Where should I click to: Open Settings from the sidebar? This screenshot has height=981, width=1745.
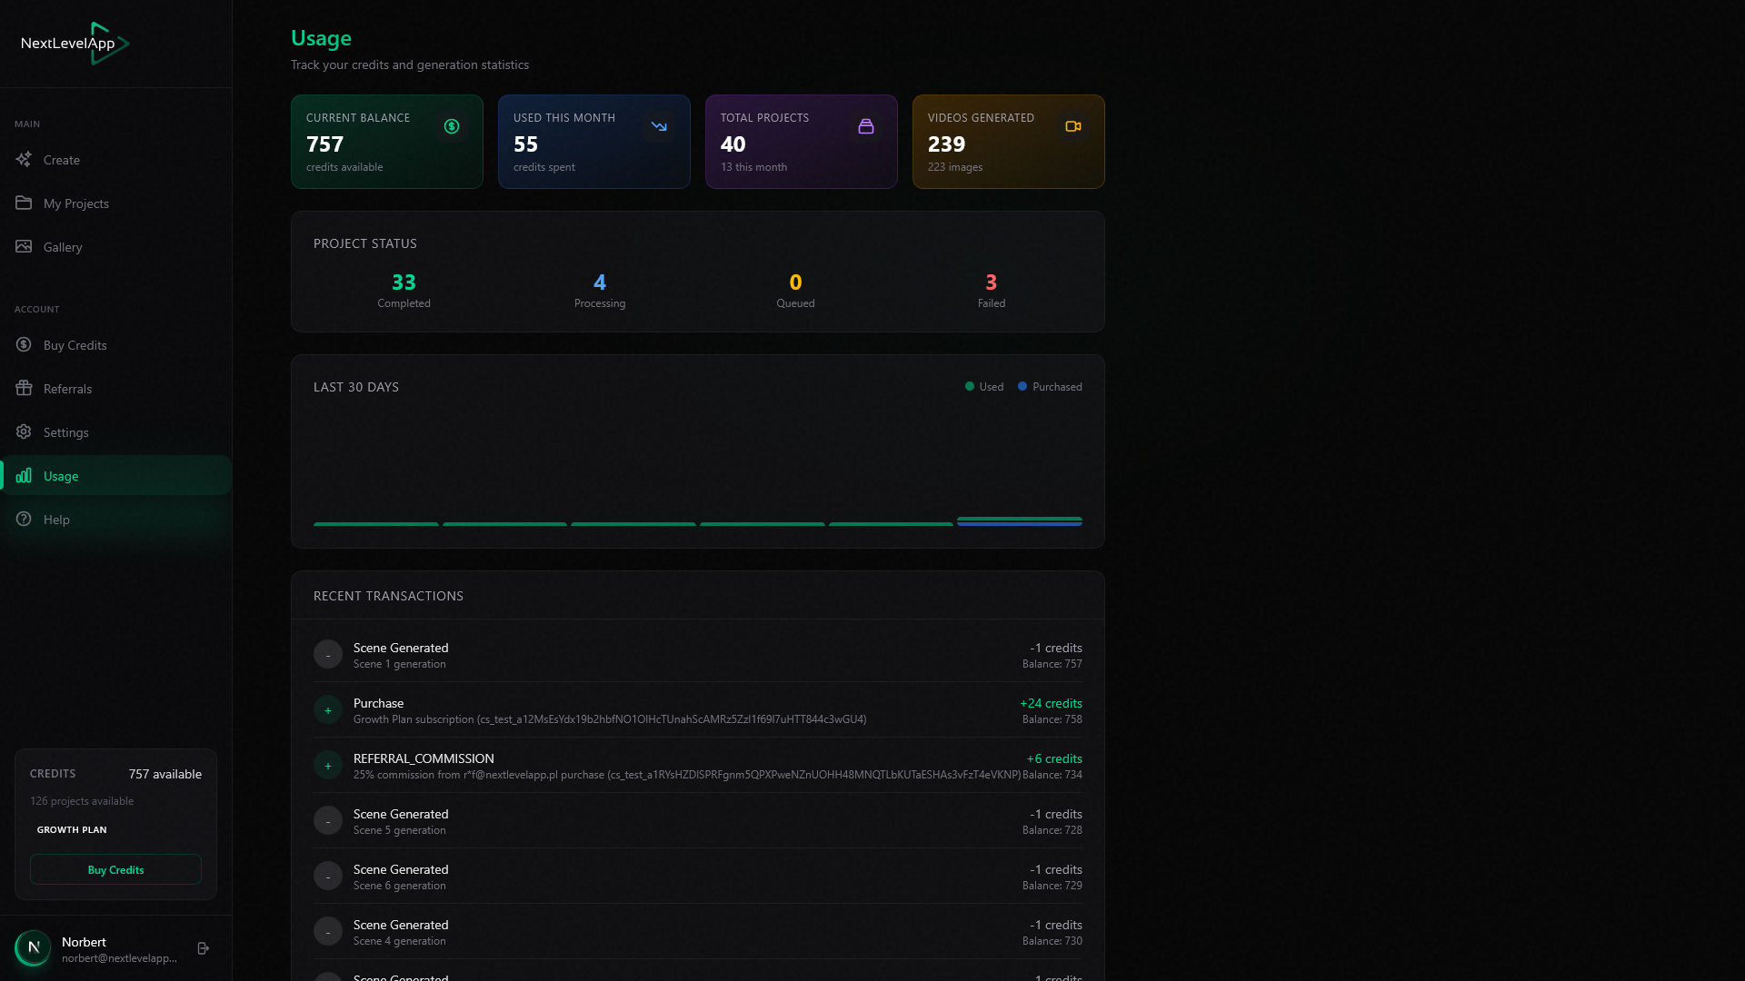click(x=66, y=432)
